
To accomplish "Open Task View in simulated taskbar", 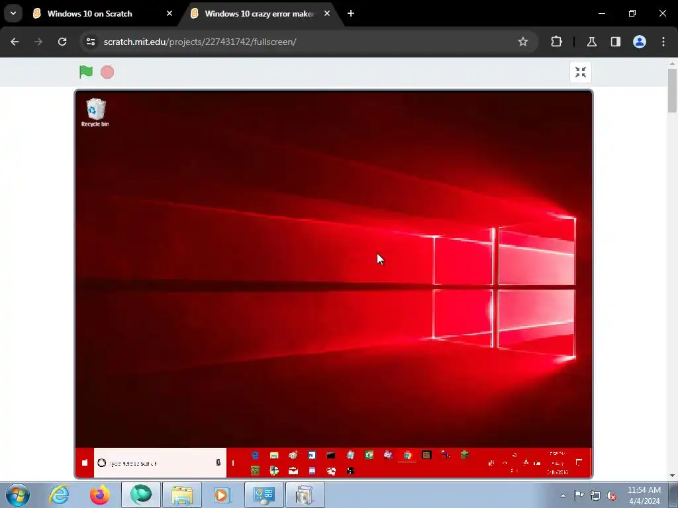I will pyautogui.click(x=233, y=462).
